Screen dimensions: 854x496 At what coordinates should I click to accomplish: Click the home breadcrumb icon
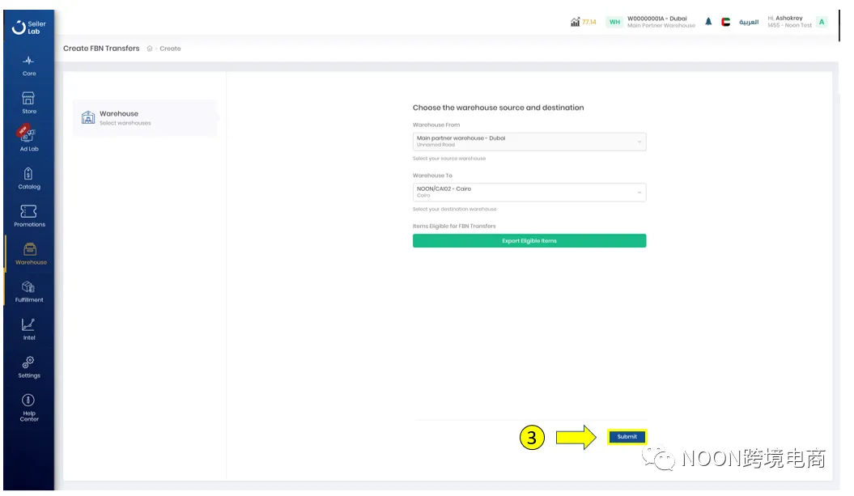click(x=150, y=49)
